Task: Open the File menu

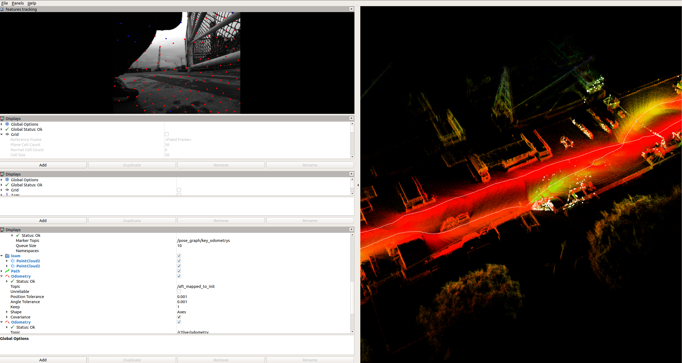Action: (4, 3)
